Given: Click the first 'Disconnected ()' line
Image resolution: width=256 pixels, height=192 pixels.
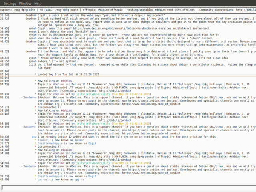Looking at the screenshot, I should 49,107.
